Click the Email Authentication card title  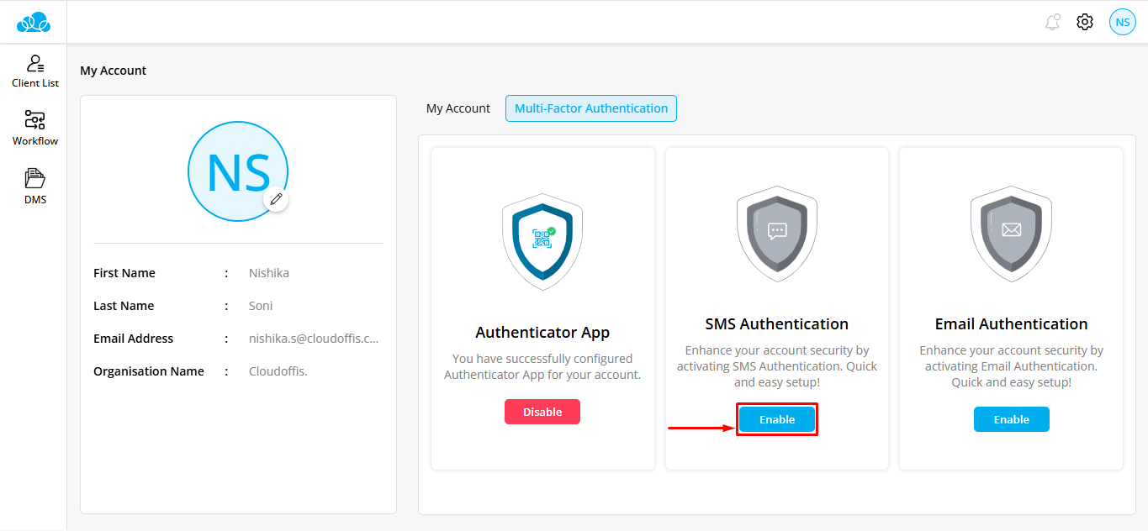tap(1012, 324)
